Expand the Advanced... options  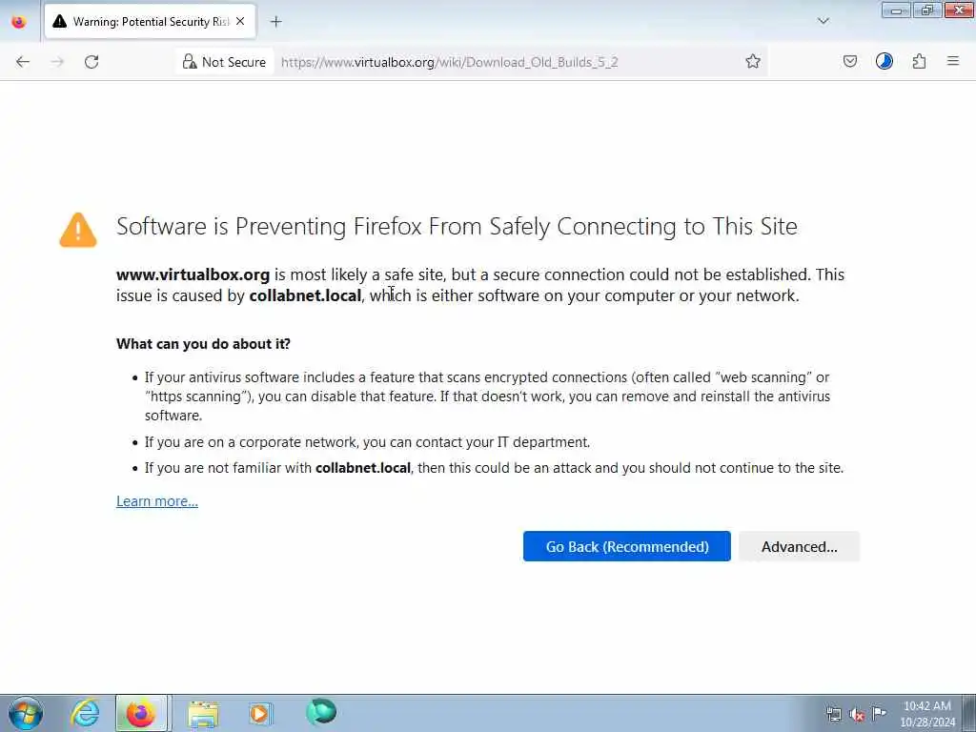pos(800,546)
